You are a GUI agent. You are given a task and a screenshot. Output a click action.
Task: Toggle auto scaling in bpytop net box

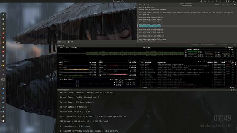[117, 79]
